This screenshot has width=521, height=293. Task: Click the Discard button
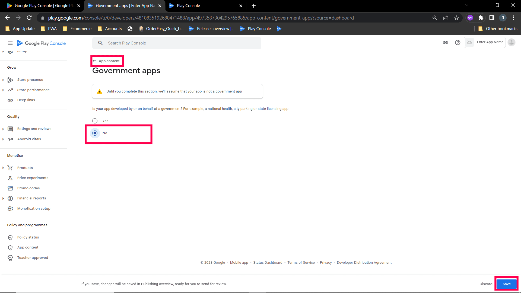coord(486,284)
